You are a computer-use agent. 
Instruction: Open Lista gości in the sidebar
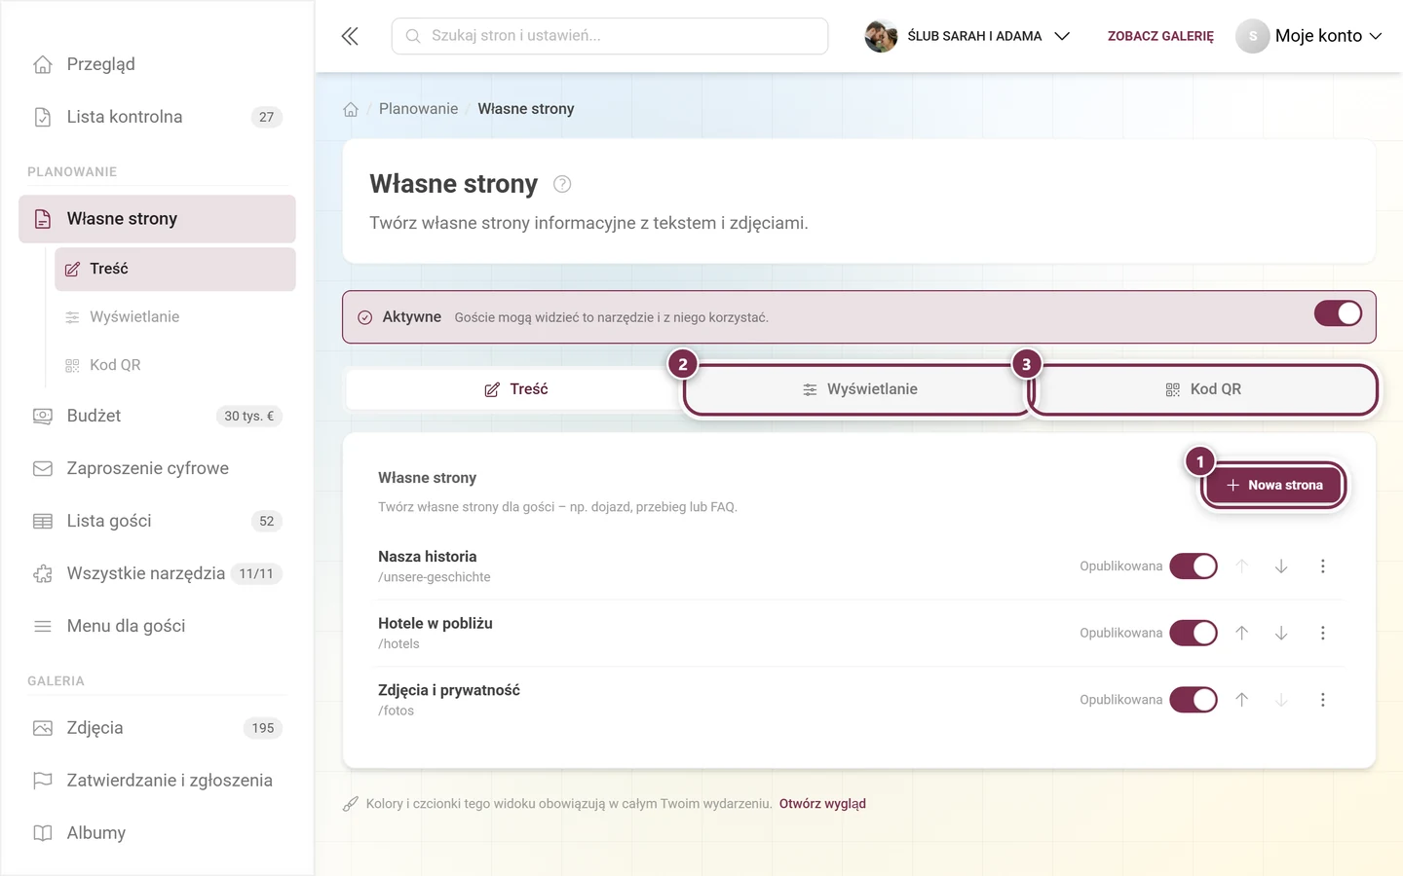[157, 521]
